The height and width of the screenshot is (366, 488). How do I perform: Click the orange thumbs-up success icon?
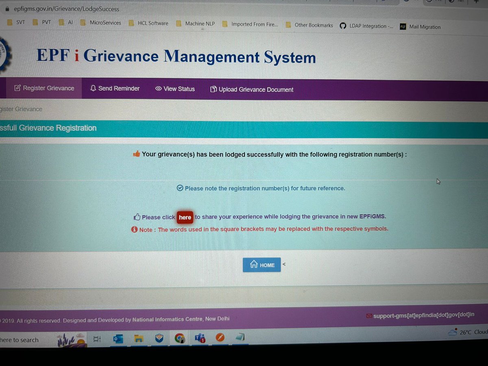[137, 154]
